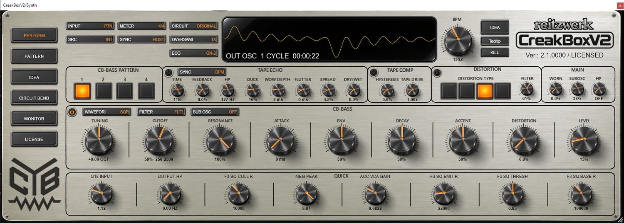Click the CUTOFF knob
624x223 pixels.
160,139
